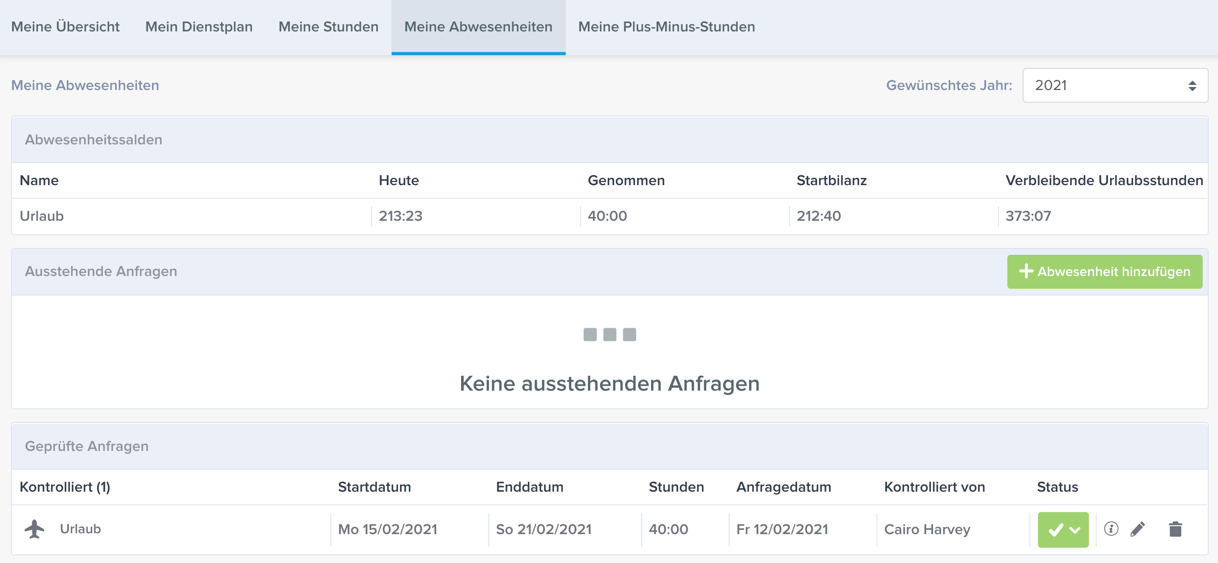Click the 40:00 hours in reviewed request
The height and width of the screenshot is (563, 1218).
pos(668,529)
